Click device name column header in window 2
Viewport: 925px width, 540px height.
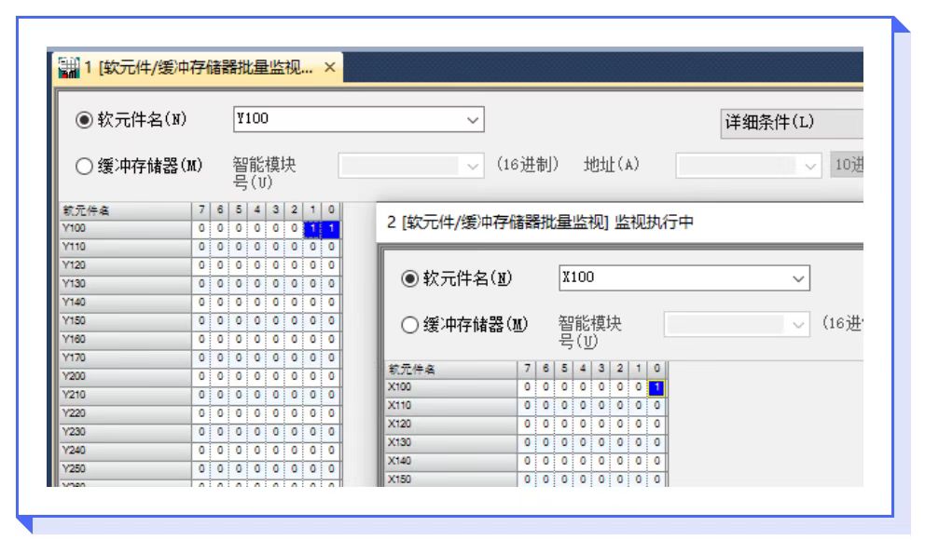(451, 370)
